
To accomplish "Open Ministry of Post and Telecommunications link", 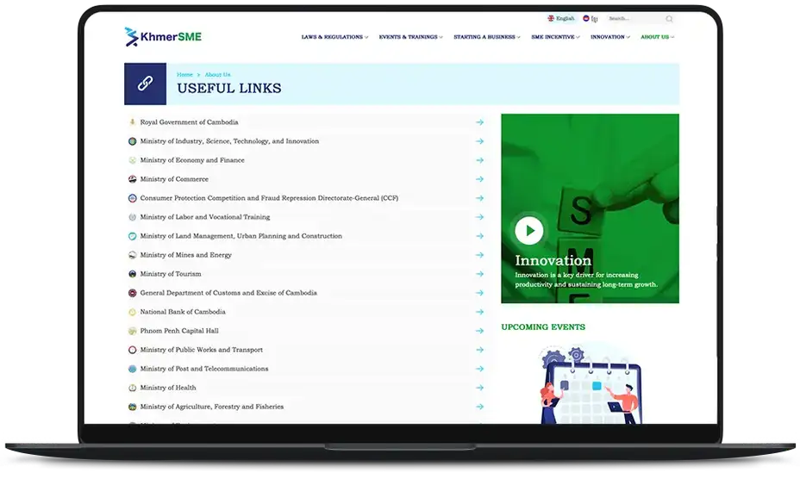I will (204, 369).
